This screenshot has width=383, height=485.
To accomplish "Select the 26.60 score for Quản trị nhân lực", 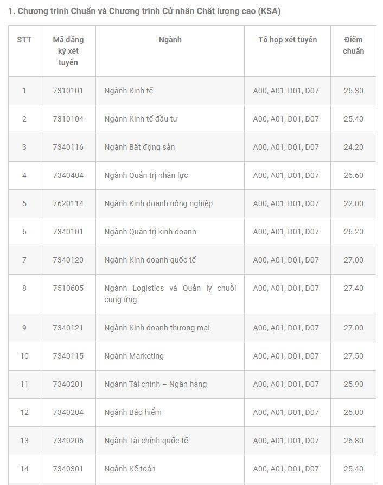I will coord(353,175).
